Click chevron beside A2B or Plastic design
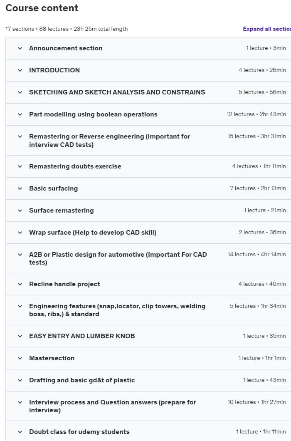The width and height of the screenshot is (291, 441). click(x=20, y=255)
